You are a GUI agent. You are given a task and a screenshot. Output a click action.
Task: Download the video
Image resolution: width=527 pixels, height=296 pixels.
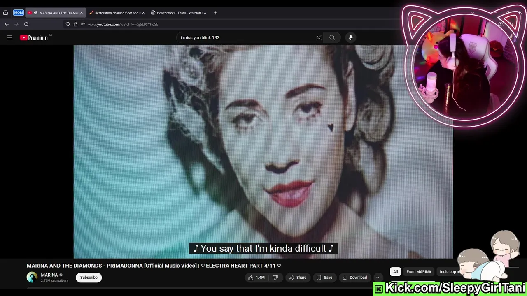[355, 277]
